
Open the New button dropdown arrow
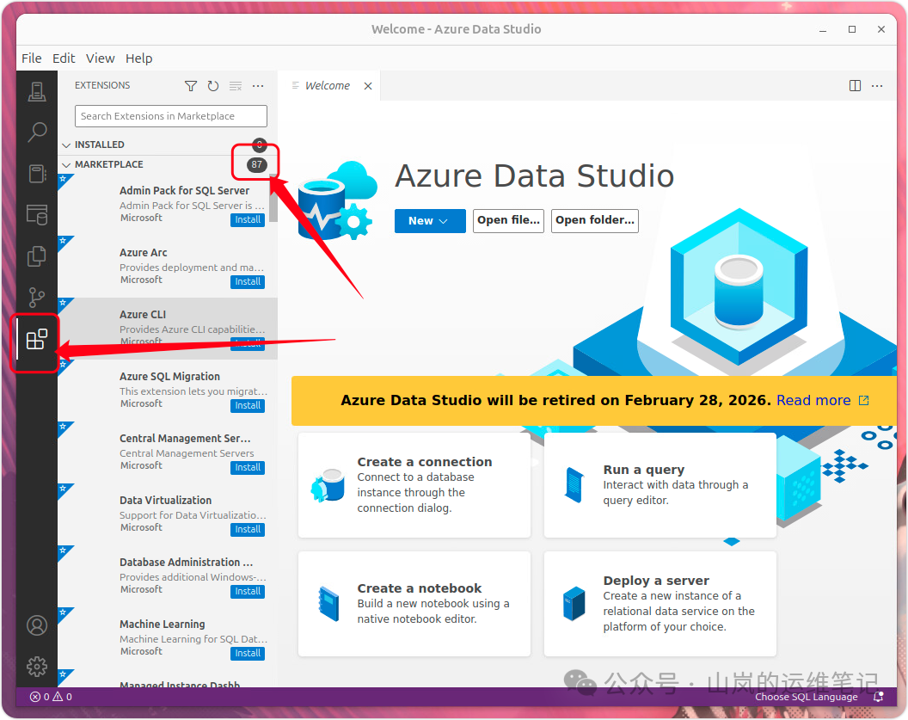(x=445, y=221)
